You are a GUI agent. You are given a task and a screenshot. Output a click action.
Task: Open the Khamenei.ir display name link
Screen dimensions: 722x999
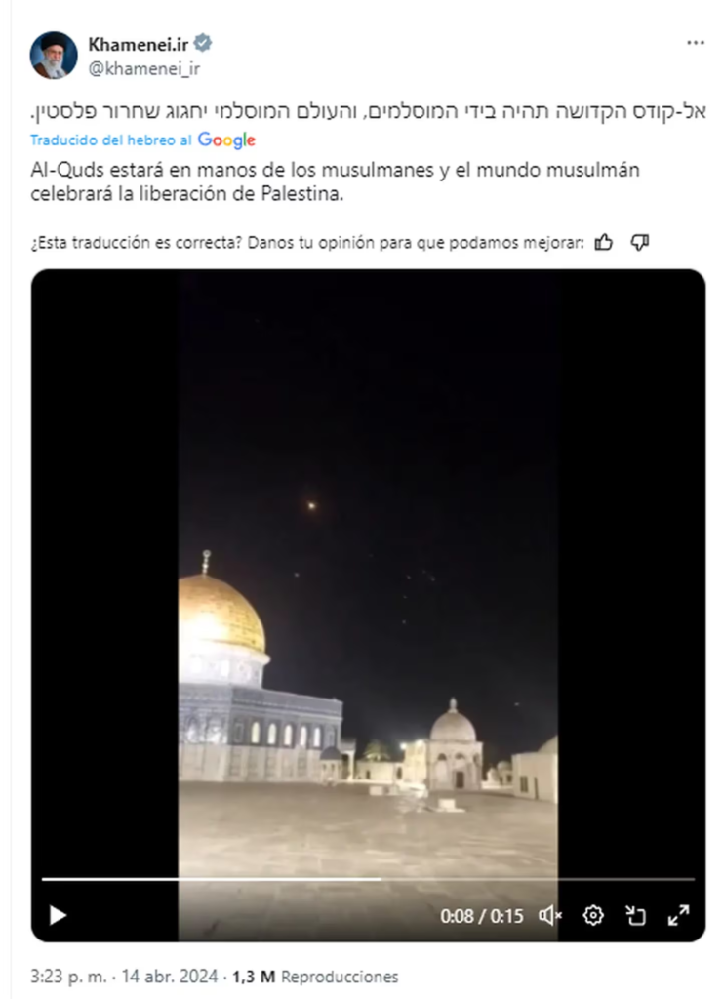[x=139, y=44]
